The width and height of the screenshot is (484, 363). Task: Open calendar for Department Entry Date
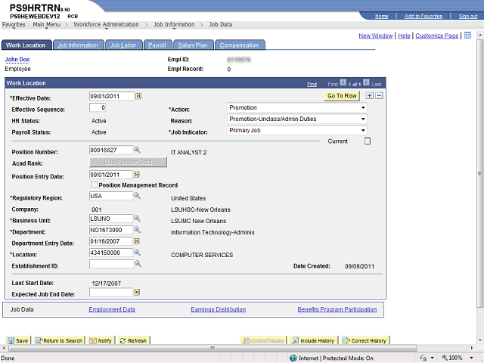[x=136, y=241]
